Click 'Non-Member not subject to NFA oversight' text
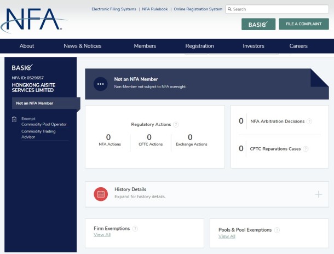 150,86
